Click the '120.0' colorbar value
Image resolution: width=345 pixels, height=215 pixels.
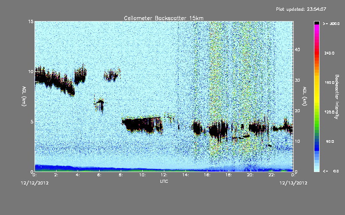pos(329,112)
